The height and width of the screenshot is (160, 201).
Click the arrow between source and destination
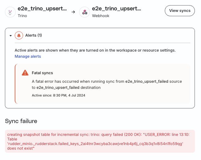(x=73, y=12)
